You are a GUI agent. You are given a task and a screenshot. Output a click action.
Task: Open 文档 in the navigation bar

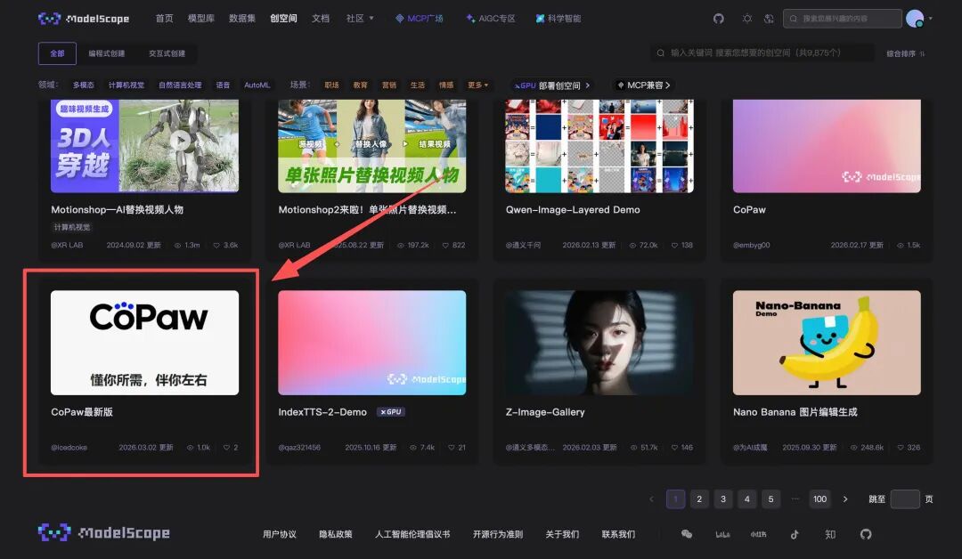tap(321, 19)
